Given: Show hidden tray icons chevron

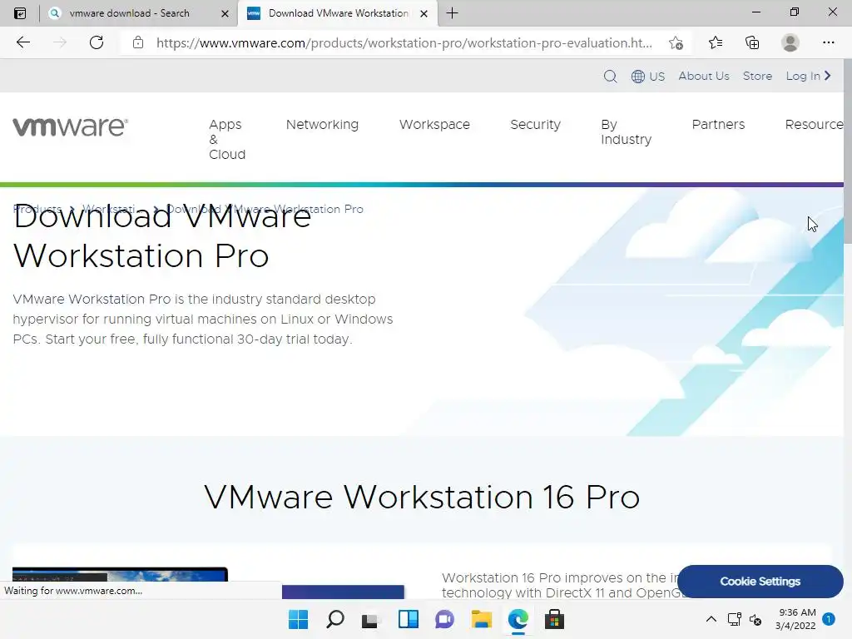Looking at the screenshot, I should coord(711,619).
